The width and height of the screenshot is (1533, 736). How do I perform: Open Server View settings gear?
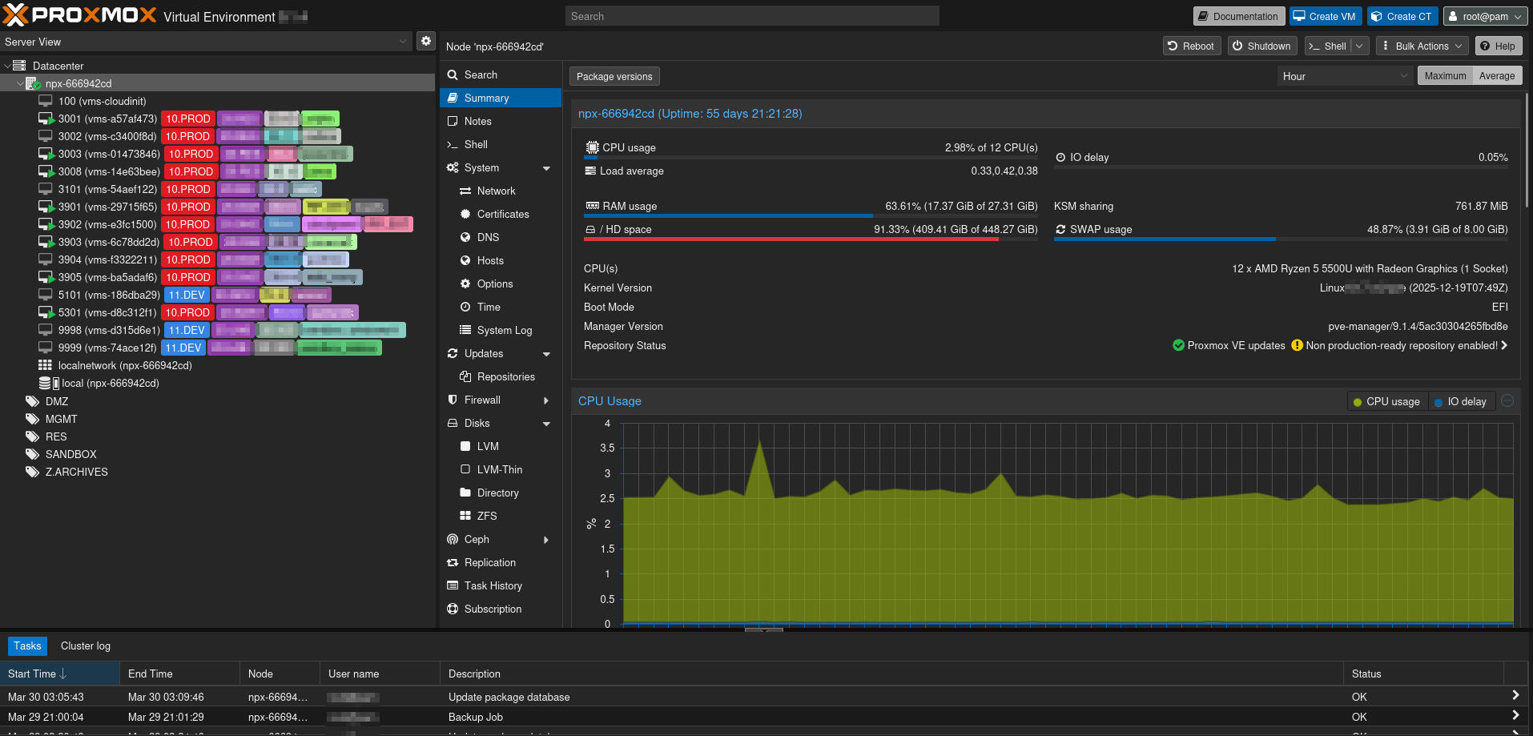pyautogui.click(x=426, y=41)
